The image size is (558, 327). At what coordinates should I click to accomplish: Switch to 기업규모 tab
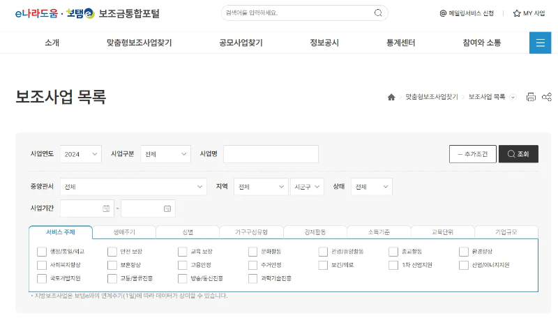506,232
